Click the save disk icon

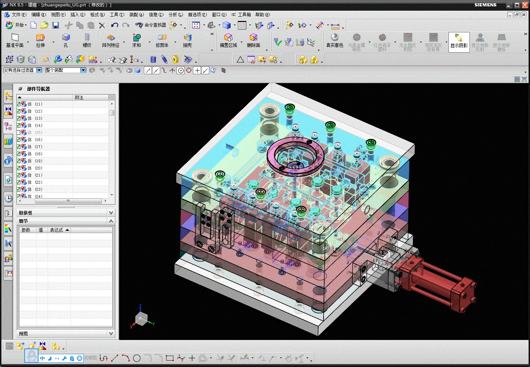(x=56, y=25)
